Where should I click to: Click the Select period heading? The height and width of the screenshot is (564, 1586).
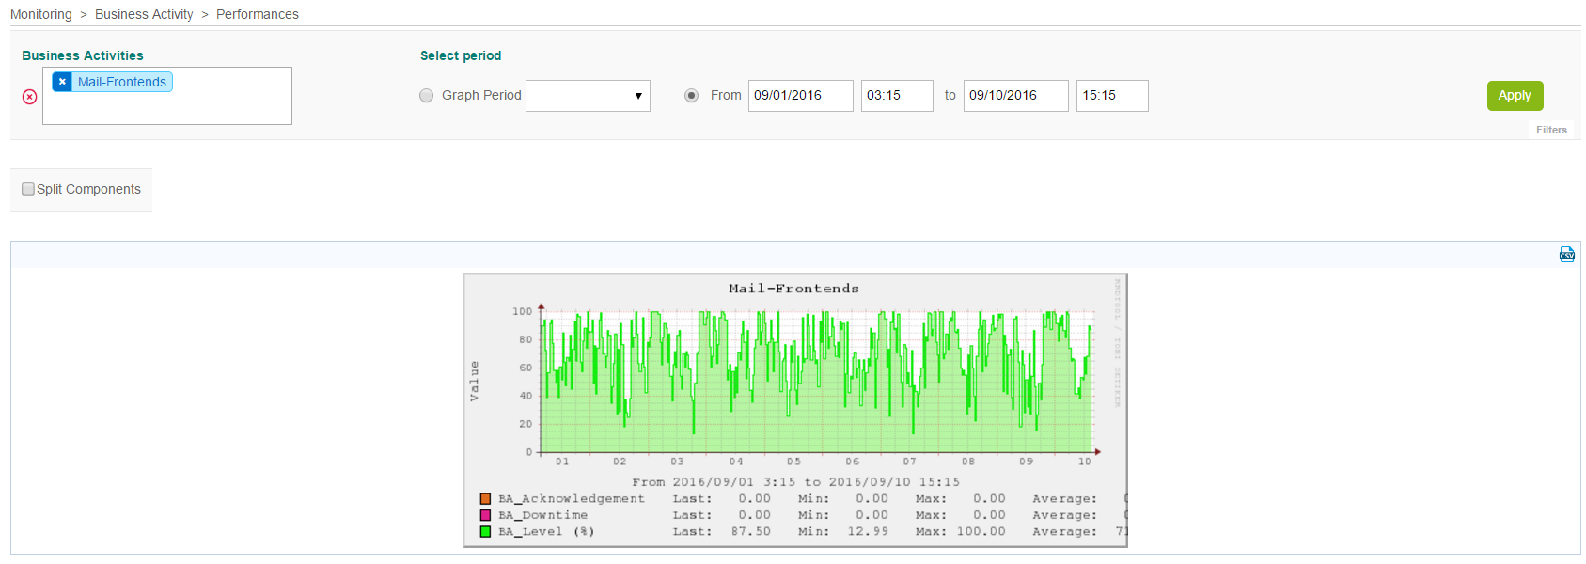coord(461,55)
